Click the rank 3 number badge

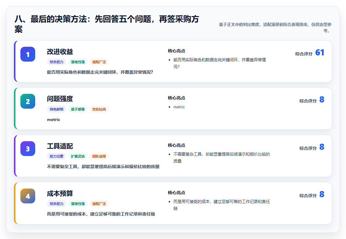pyautogui.click(x=28, y=149)
